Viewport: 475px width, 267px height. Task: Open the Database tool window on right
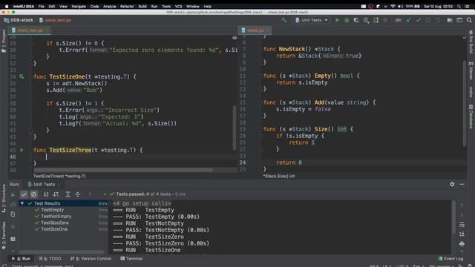pos(471,116)
